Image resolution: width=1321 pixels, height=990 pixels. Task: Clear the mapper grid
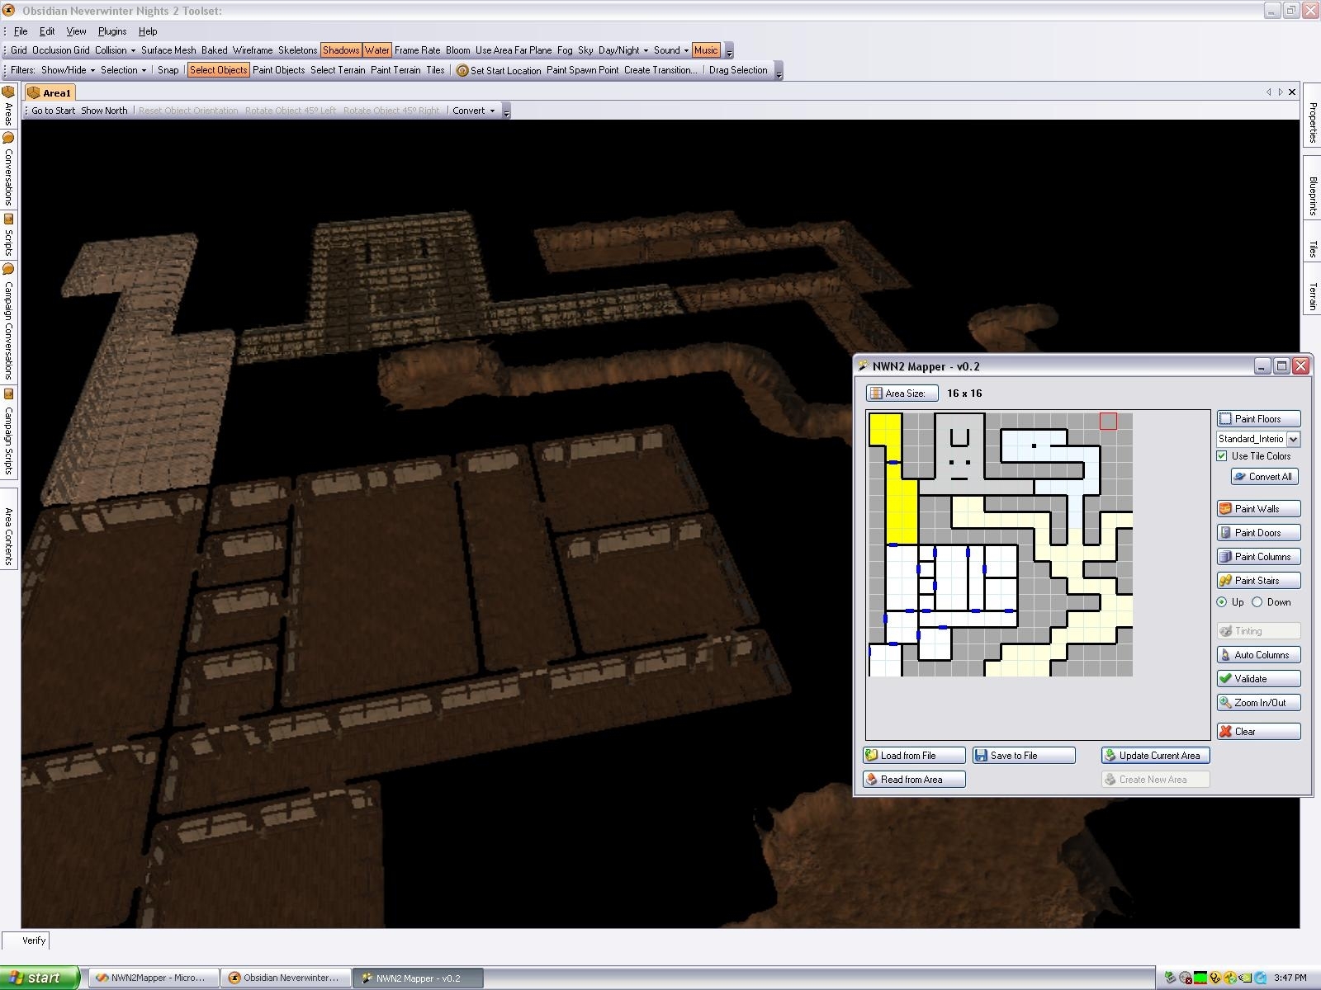1257,732
